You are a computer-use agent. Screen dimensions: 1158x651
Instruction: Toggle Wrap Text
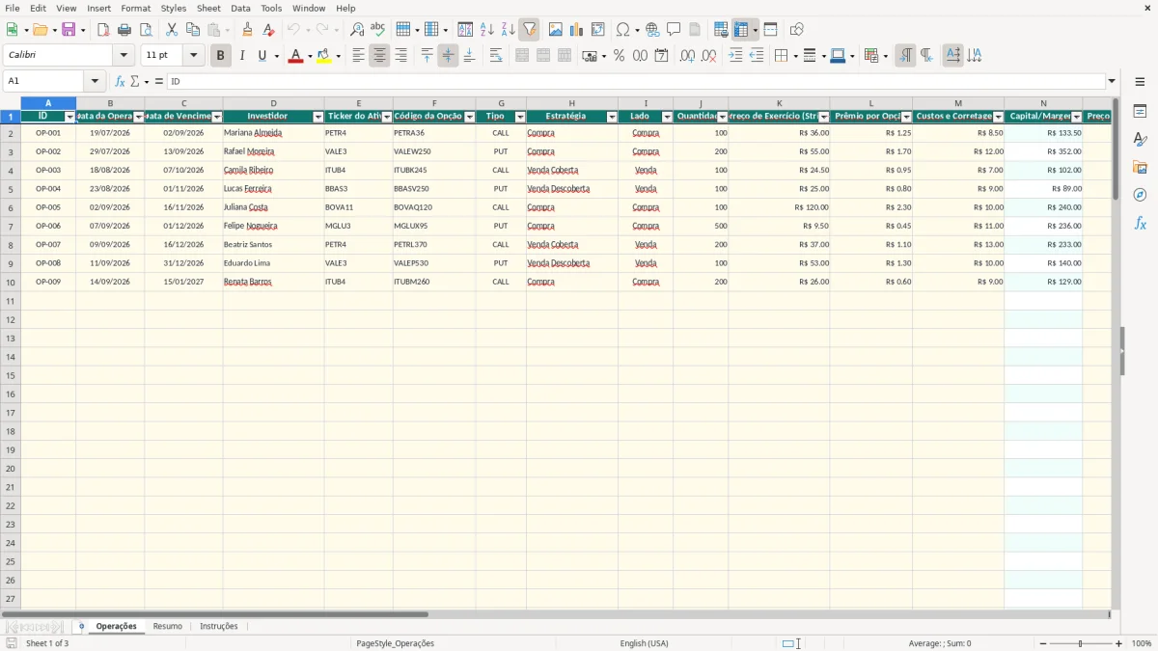[496, 56]
